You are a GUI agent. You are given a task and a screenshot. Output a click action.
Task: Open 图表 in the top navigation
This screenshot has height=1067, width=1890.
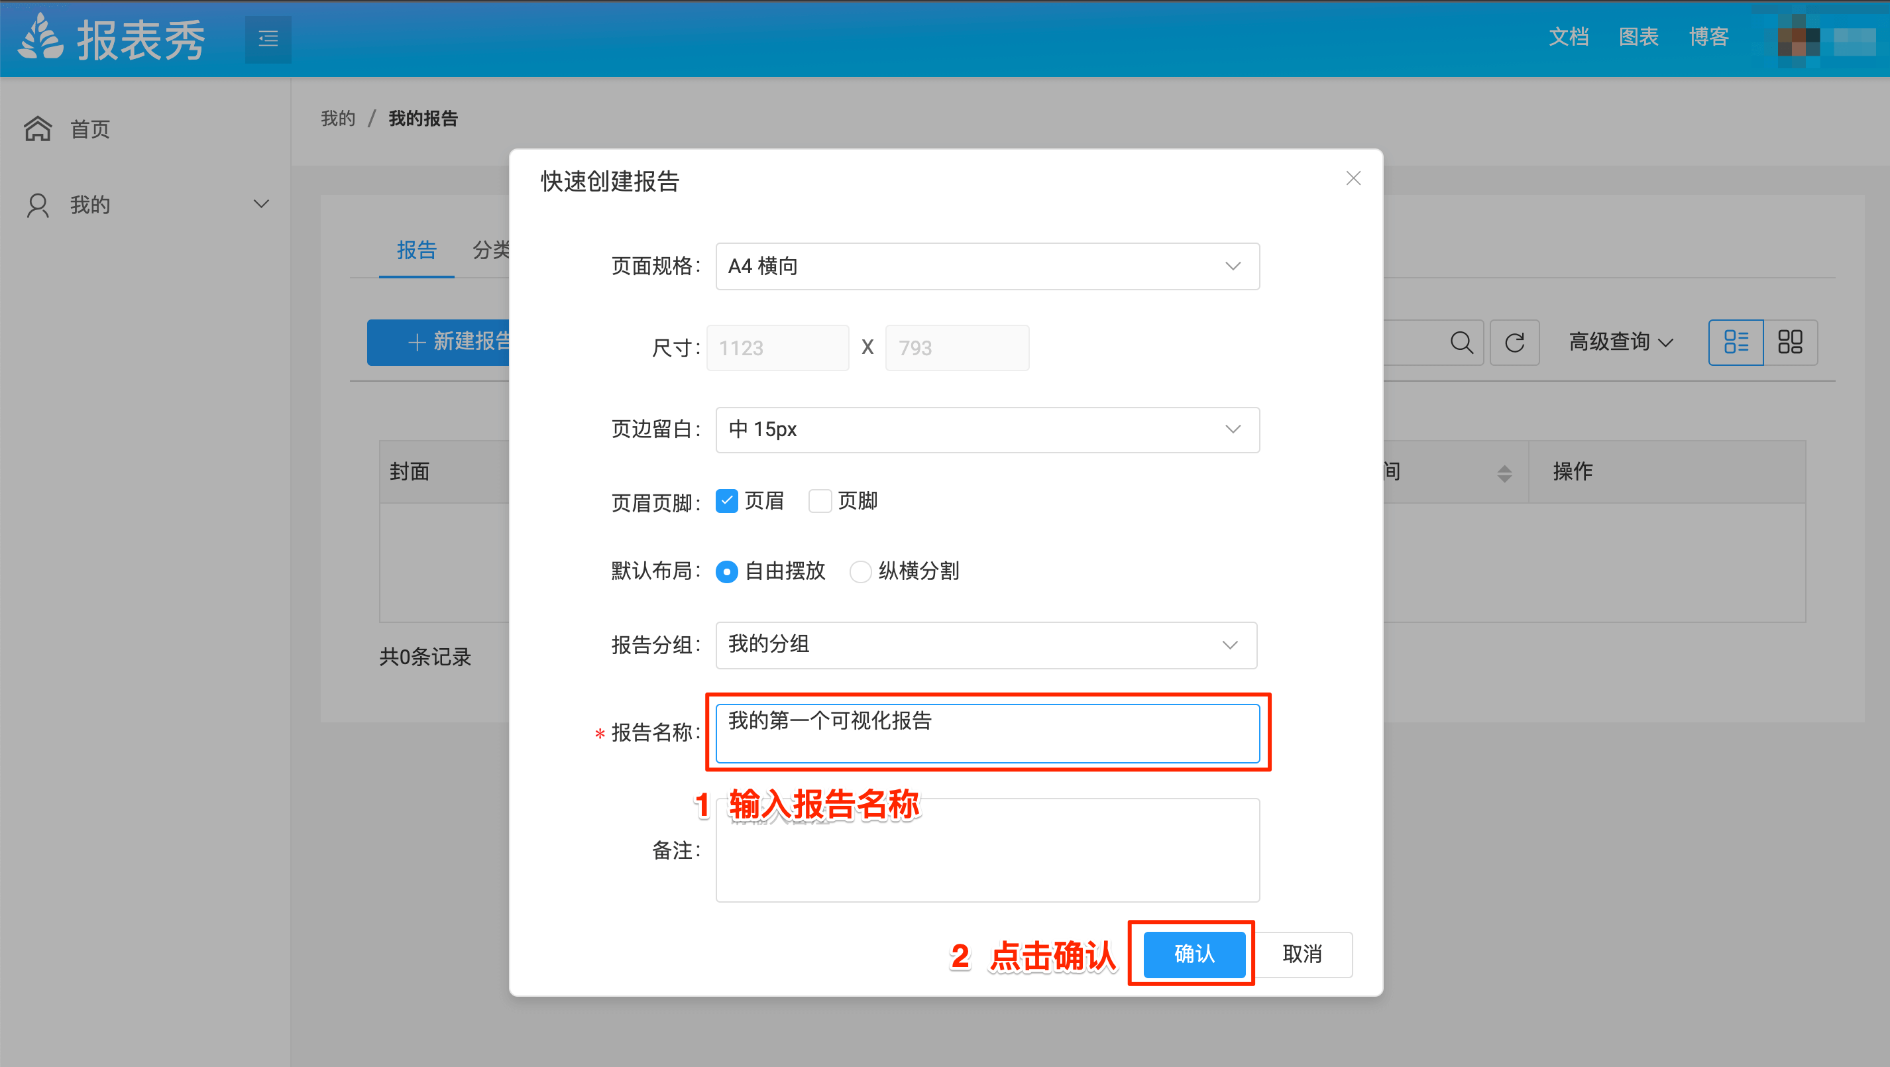click(x=1638, y=36)
